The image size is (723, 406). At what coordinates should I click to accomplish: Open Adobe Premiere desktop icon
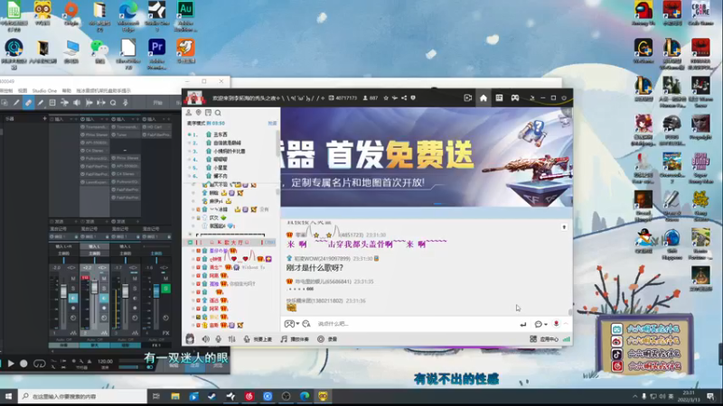[x=156, y=54]
